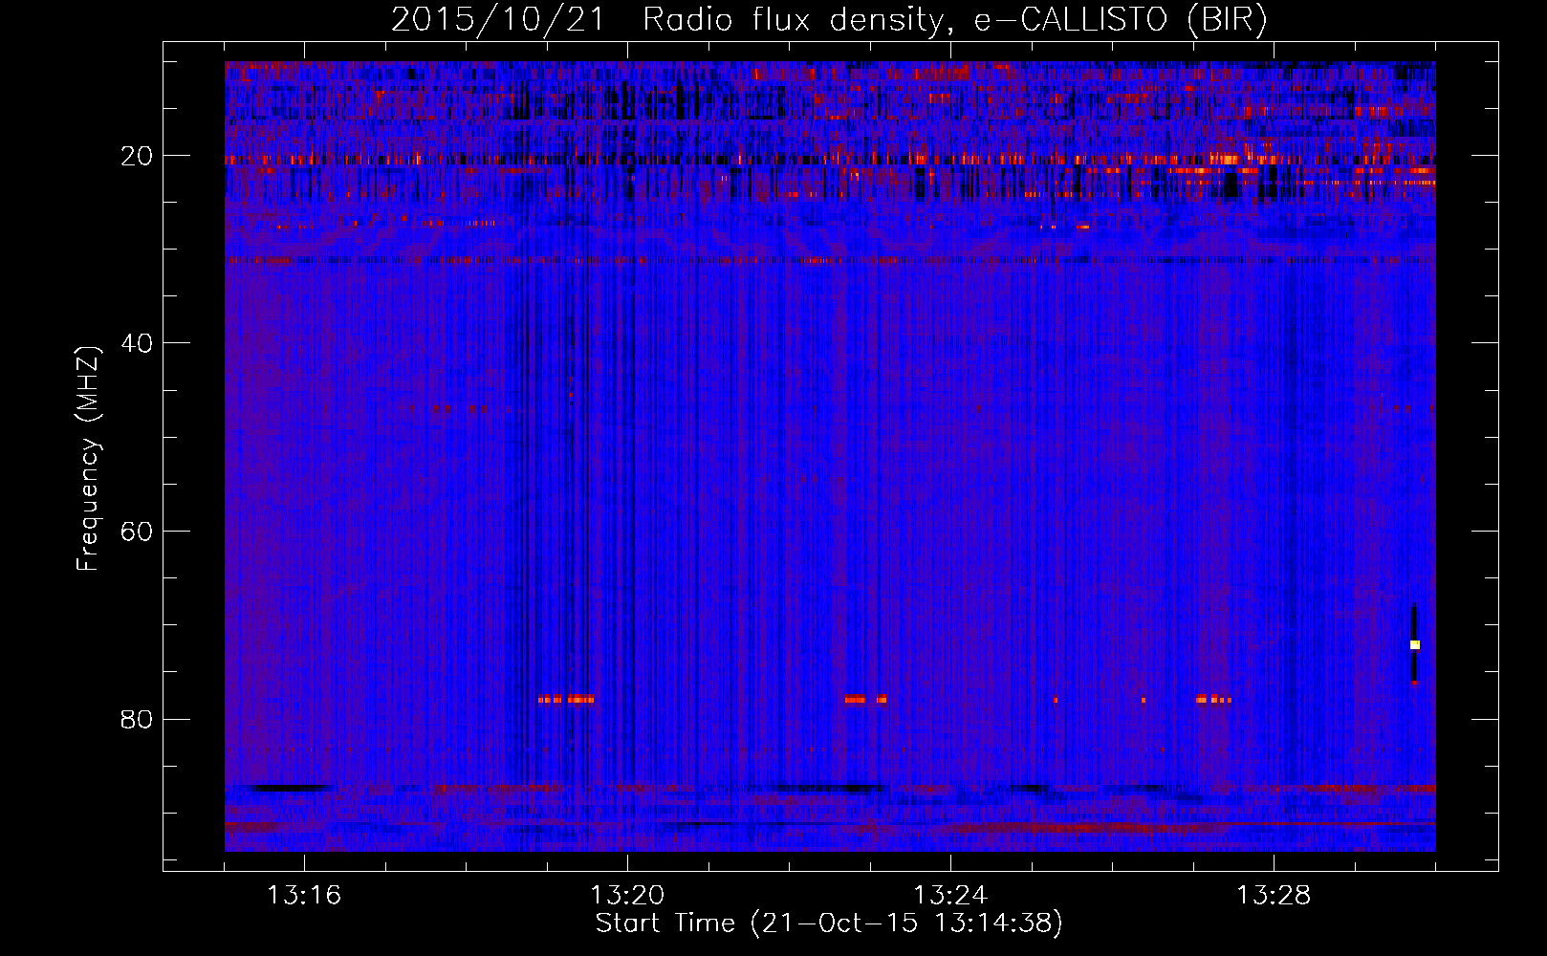Click the 40 MHz frequency tick label
Viewport: 1547px width, 956px height.
[137, 343]
